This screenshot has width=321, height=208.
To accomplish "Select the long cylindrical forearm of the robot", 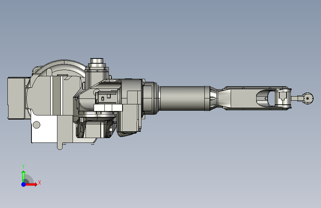I will [182, 98].
